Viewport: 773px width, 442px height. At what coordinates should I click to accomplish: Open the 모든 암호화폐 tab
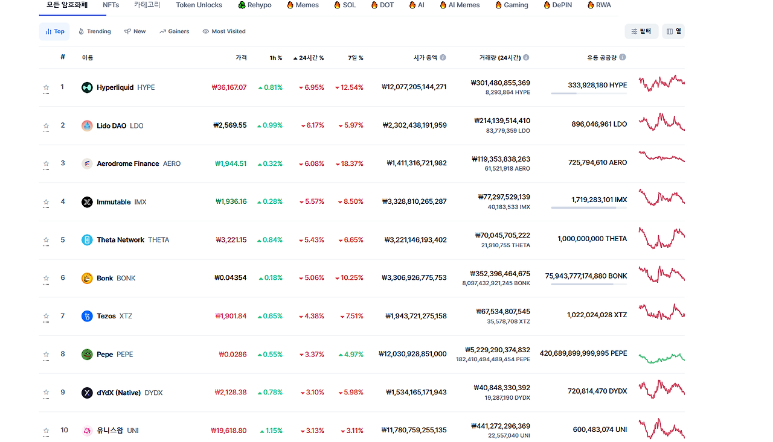click(x=67, y=5)
